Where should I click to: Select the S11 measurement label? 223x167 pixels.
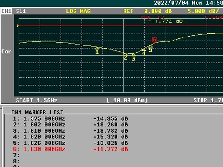click(21, 11)
